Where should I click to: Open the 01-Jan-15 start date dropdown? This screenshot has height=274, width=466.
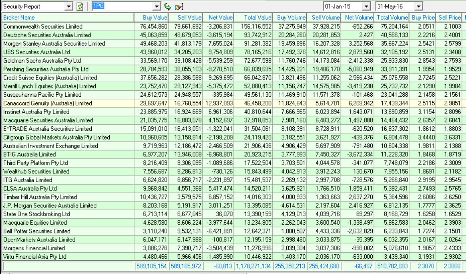coord(366,6)
